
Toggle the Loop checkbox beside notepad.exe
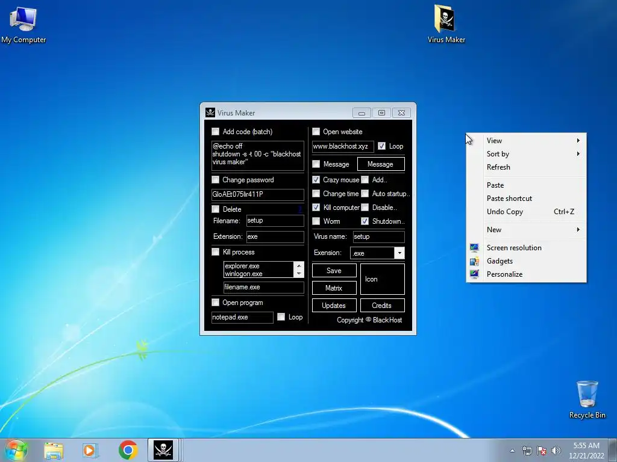tap(281, 316)
